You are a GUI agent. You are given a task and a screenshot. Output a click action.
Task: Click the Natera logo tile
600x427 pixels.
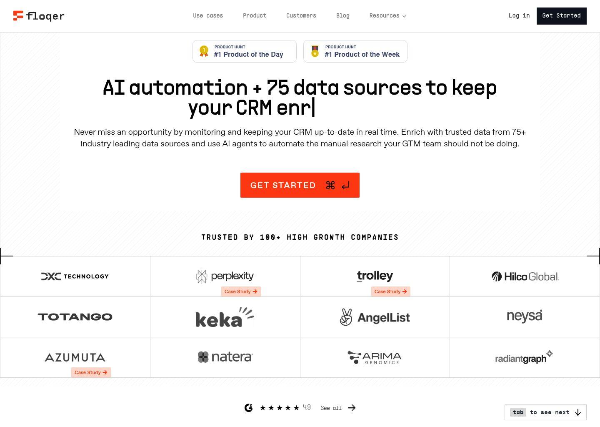[x=225, y=357]
